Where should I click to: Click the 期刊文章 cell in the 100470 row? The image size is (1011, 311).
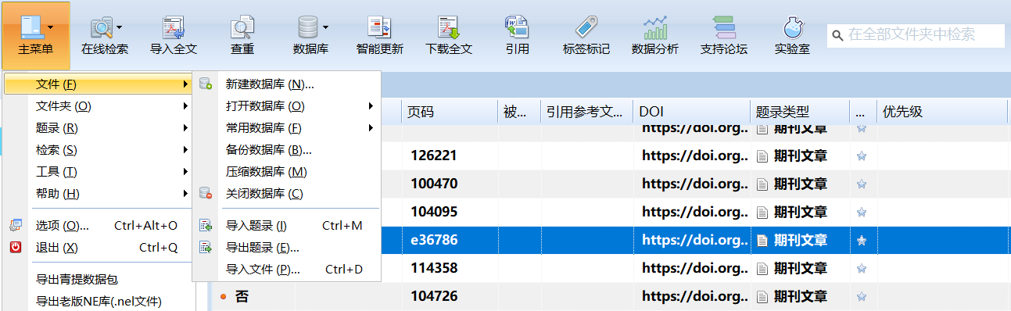coord(800,184)
